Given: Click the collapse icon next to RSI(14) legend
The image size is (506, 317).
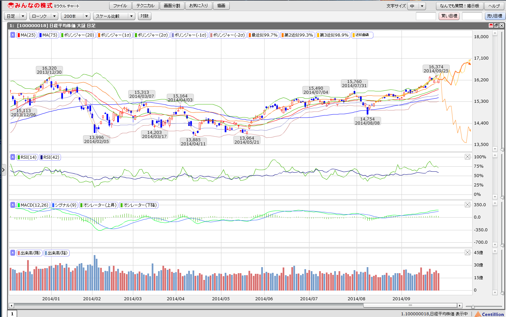Looking at the screenshot, I should [13, 157].
